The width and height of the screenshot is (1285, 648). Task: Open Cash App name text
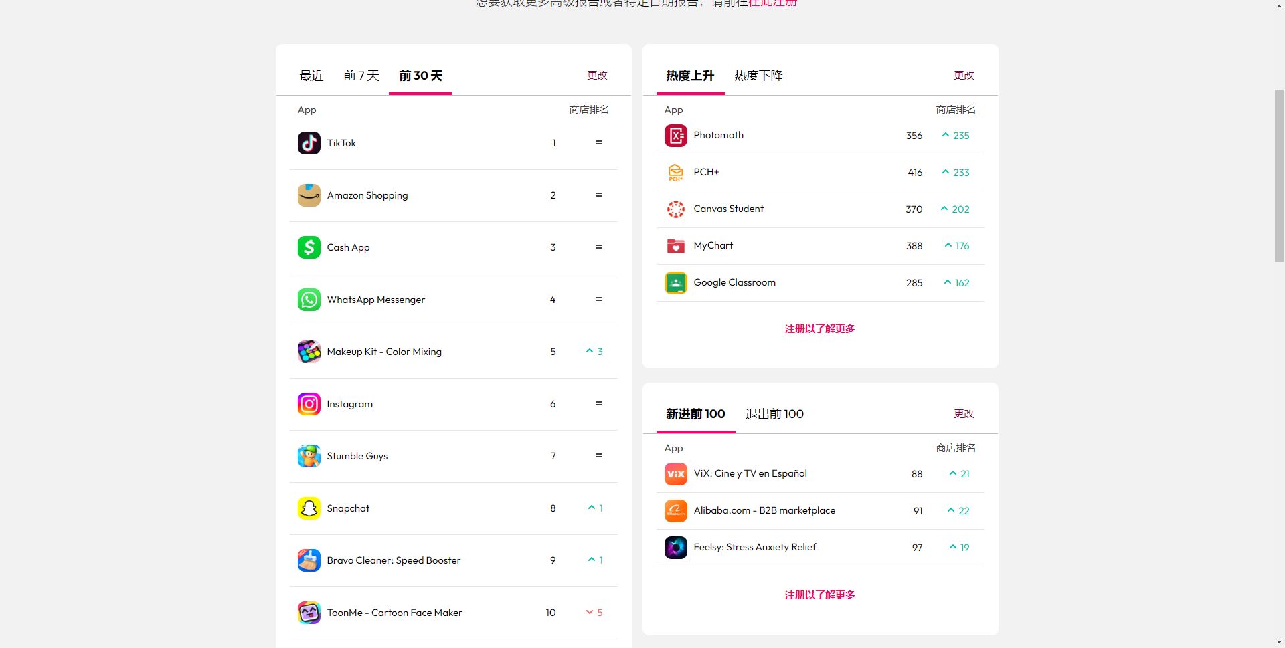[x=348, y=247]
